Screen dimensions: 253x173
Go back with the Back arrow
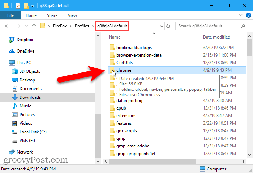point(7,26)
